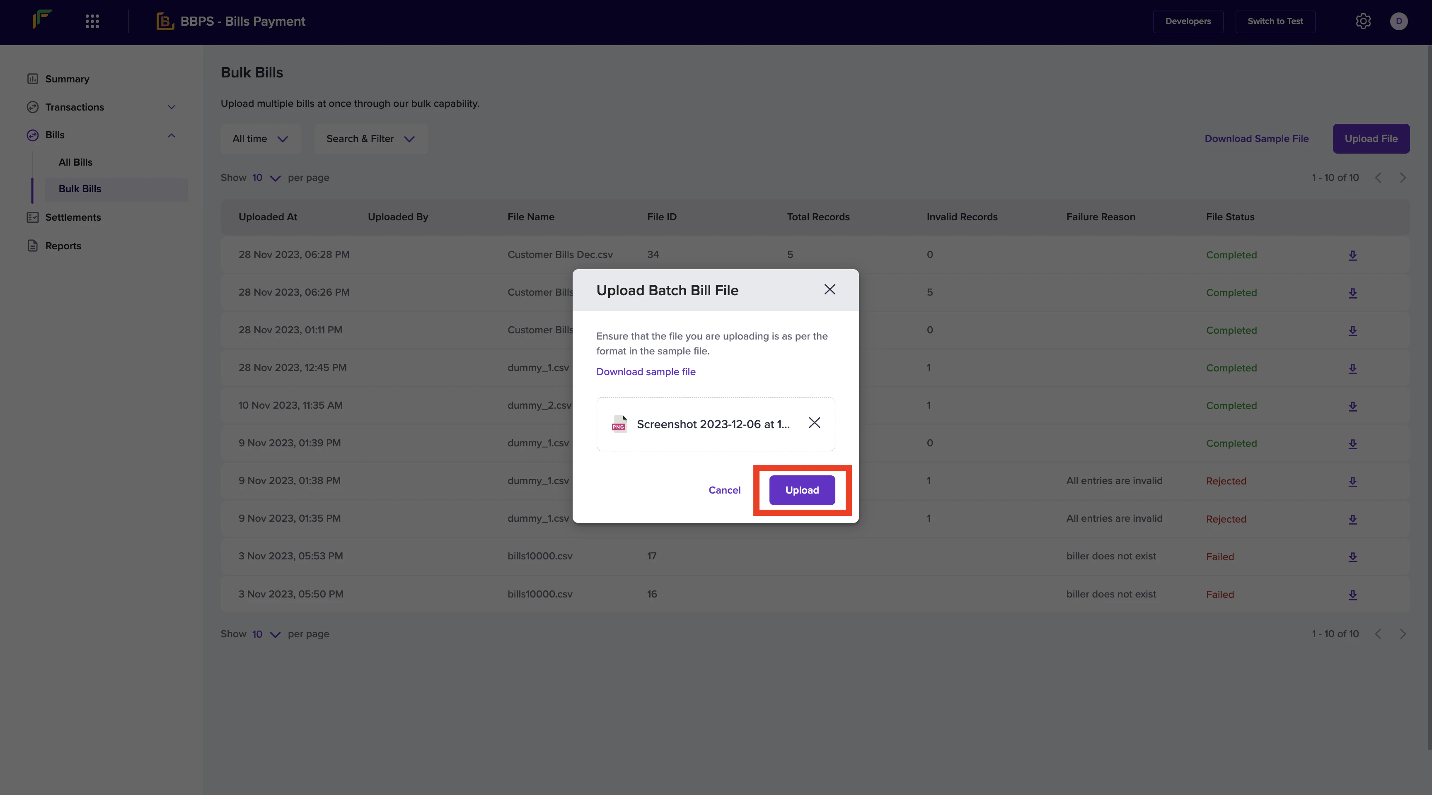Screen dimensions: 1432x795
Task: Click Cancel in the upload dialog
Action: (x=724, y=490)
